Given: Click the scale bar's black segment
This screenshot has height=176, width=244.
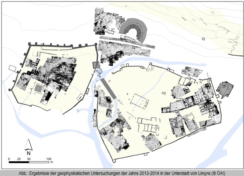Looking at the screenshot, I should click(19, 162).
